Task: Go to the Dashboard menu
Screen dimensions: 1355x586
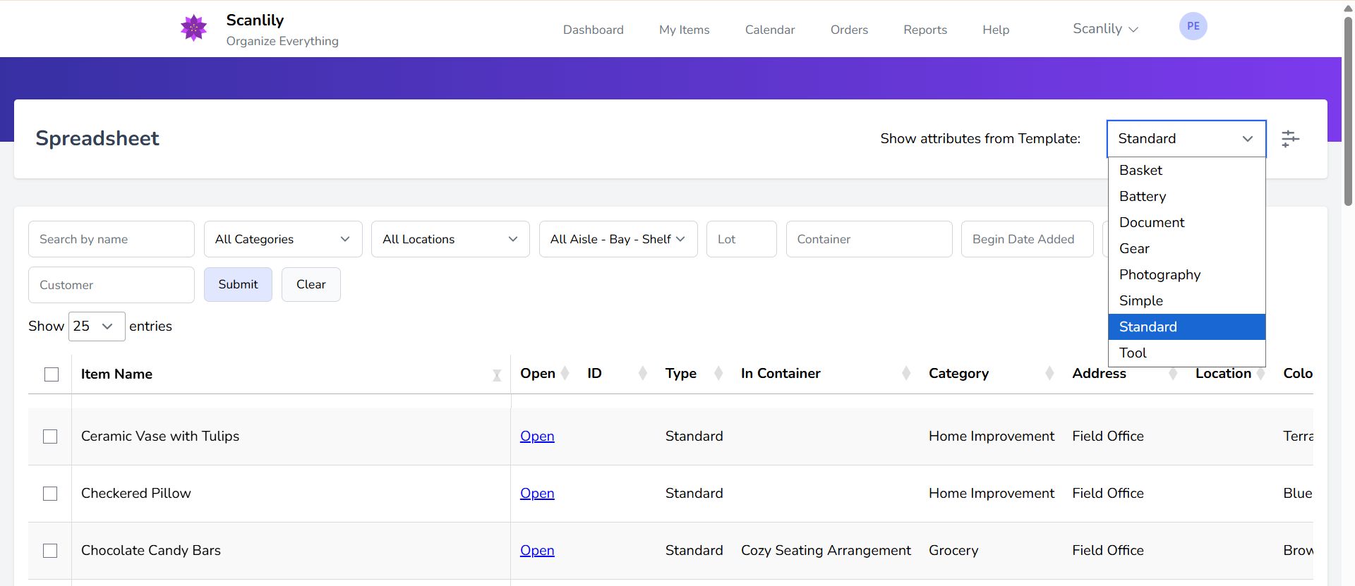Action: (594, 30)
